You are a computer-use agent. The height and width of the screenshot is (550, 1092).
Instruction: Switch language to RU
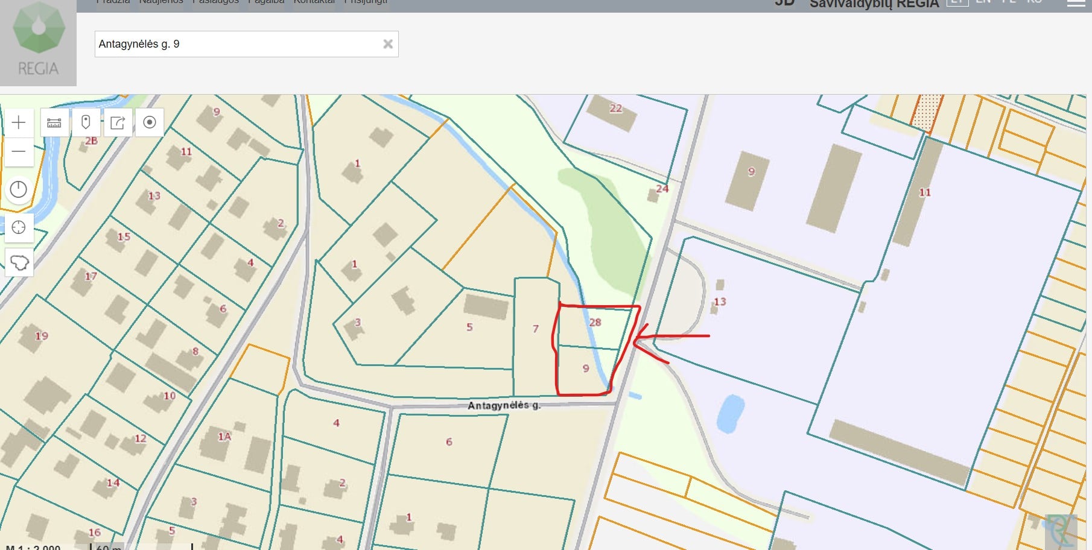(x=1034, y=2)
